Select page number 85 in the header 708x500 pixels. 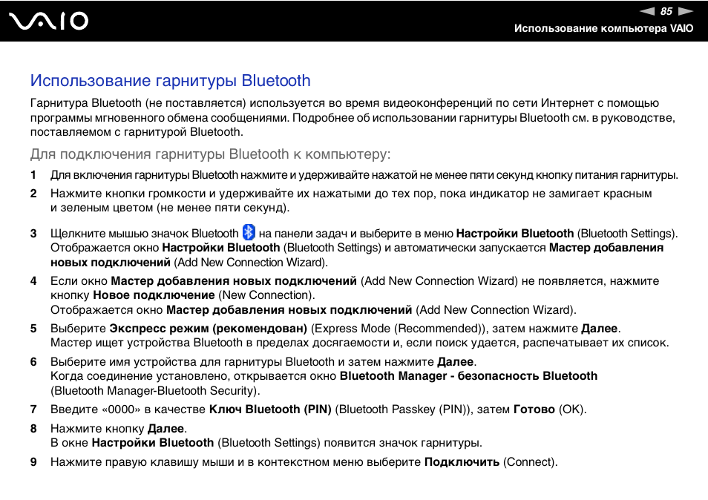point(666,11)
